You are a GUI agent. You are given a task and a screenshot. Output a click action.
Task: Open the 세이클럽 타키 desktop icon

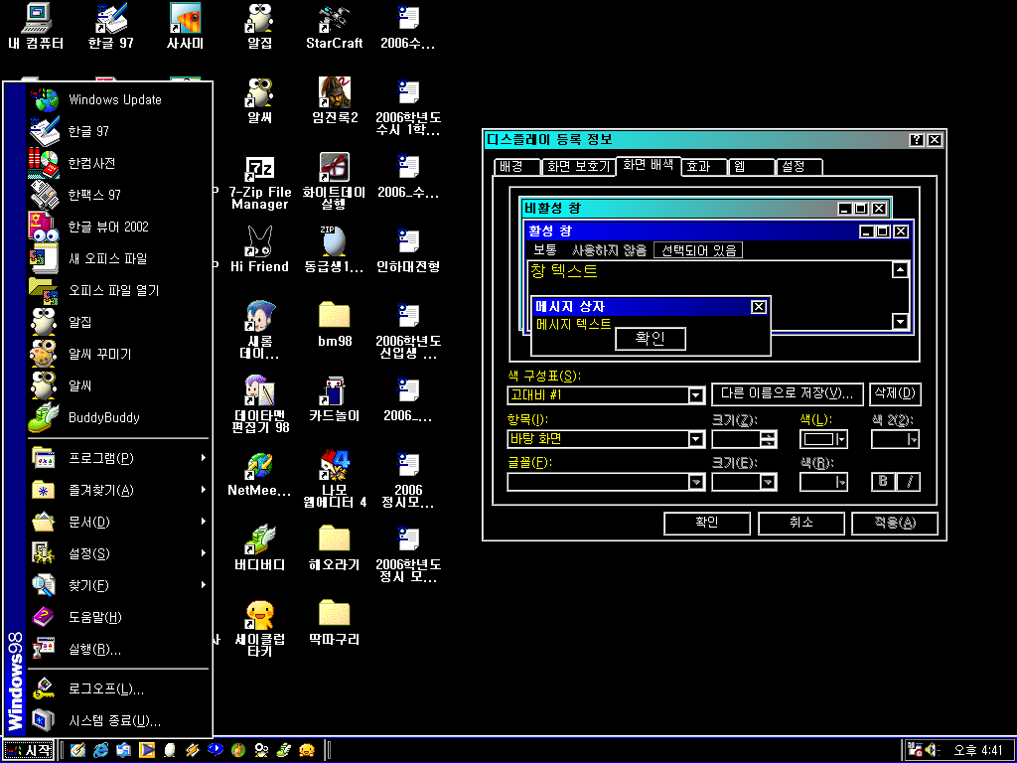coord(259,628)
